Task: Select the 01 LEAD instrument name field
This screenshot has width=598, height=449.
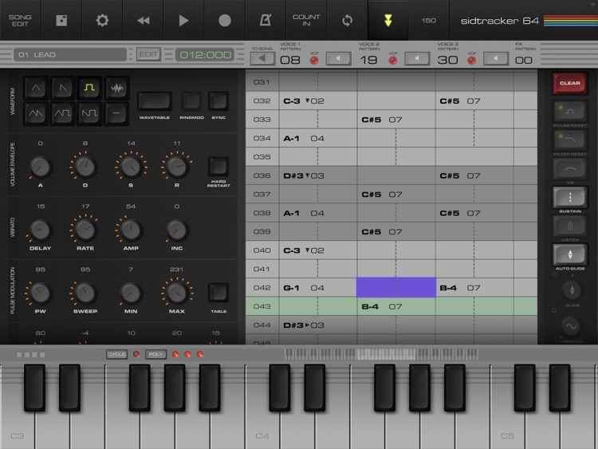Action: coord(70,54)
